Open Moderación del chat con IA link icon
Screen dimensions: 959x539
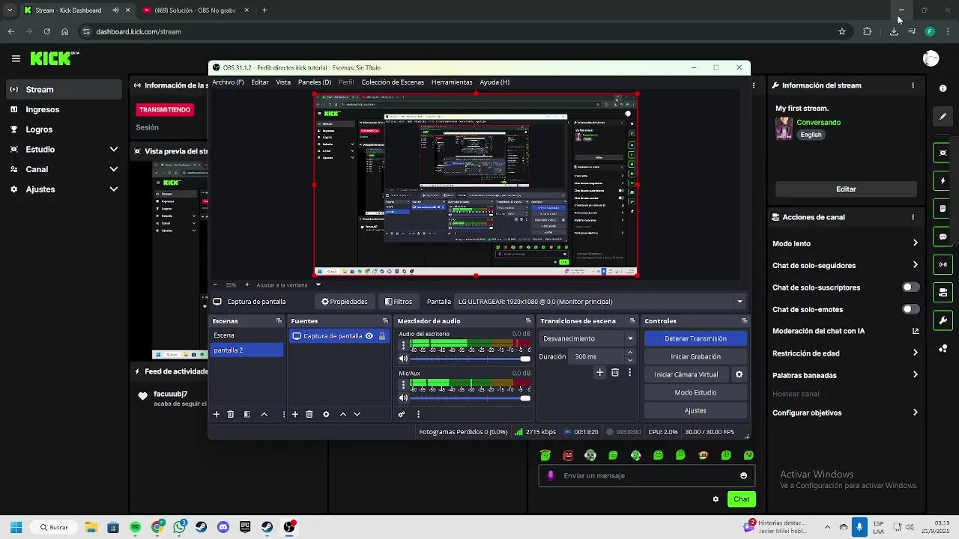(916, 331)
